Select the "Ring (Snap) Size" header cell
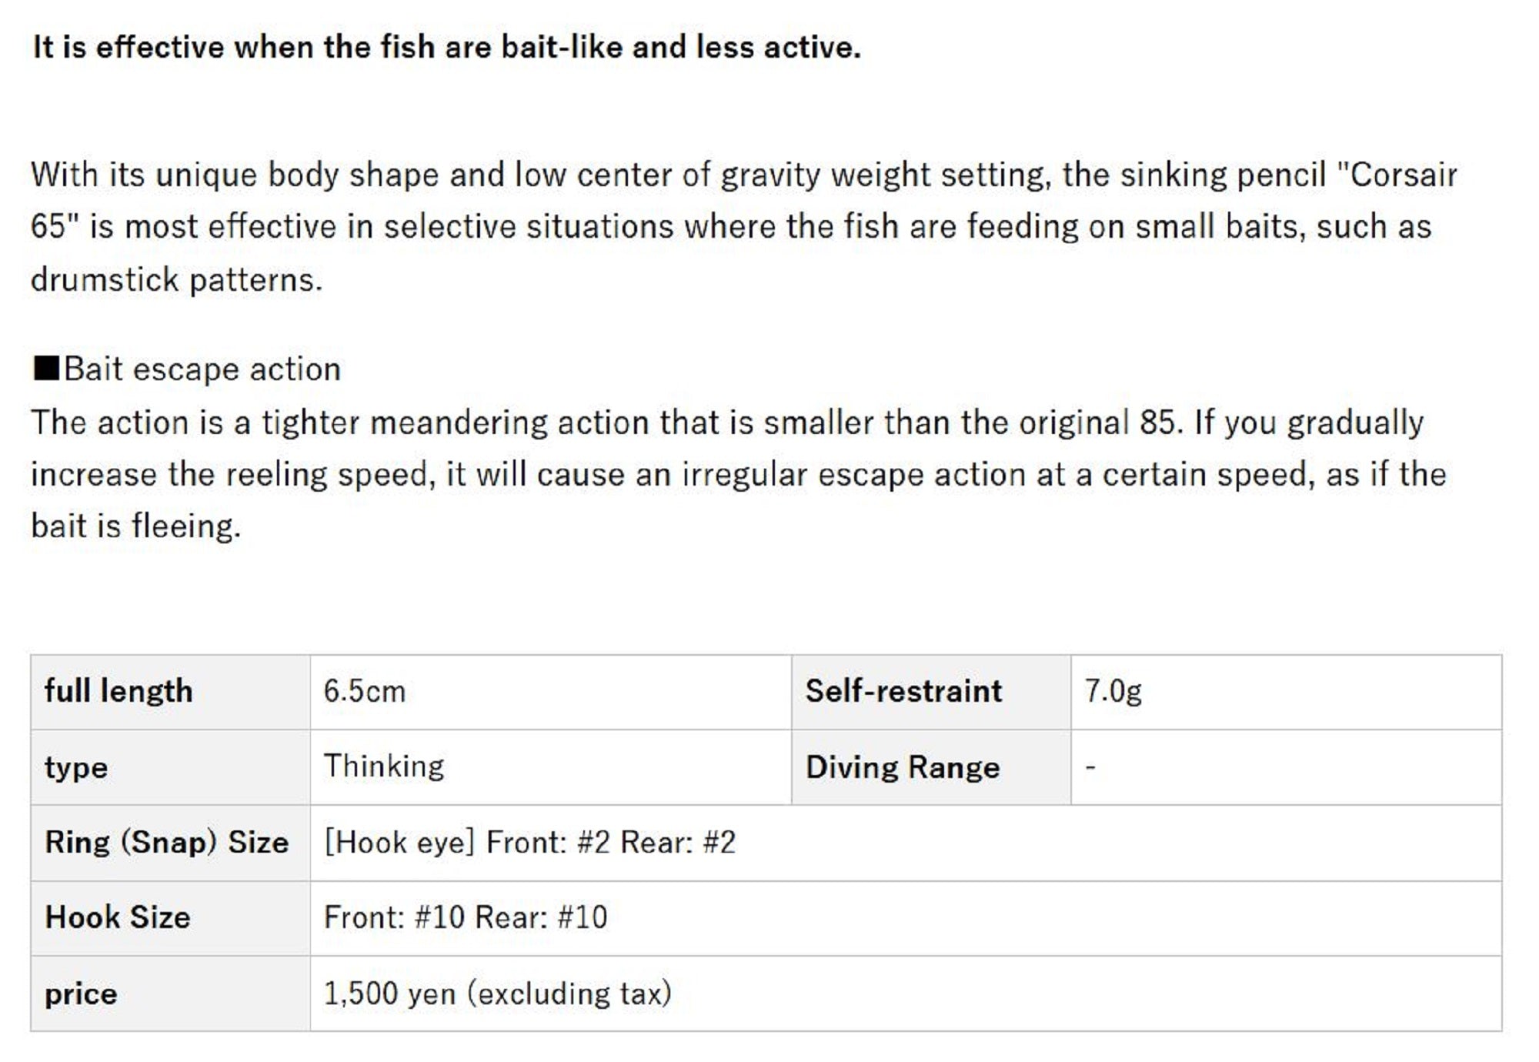This screenshot has width=1539, height=1062. (167, 842)
